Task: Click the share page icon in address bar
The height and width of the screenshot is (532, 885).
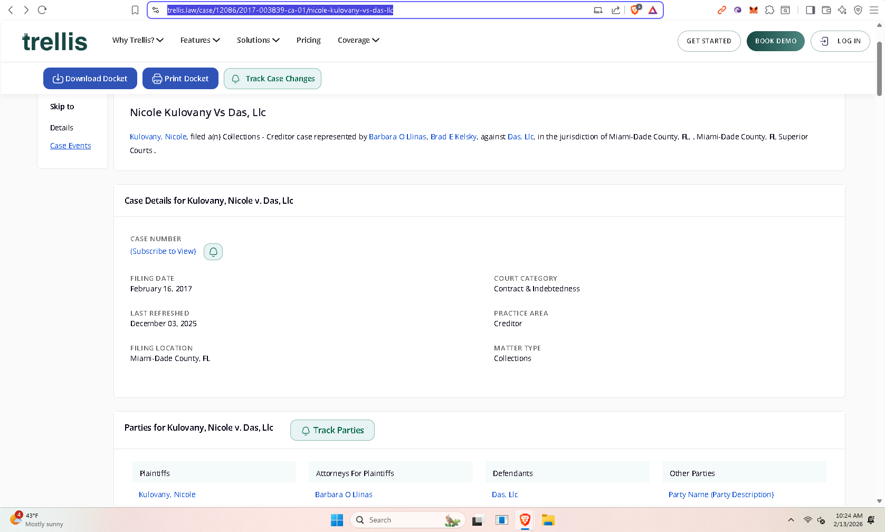Action: tap(615, 10)
